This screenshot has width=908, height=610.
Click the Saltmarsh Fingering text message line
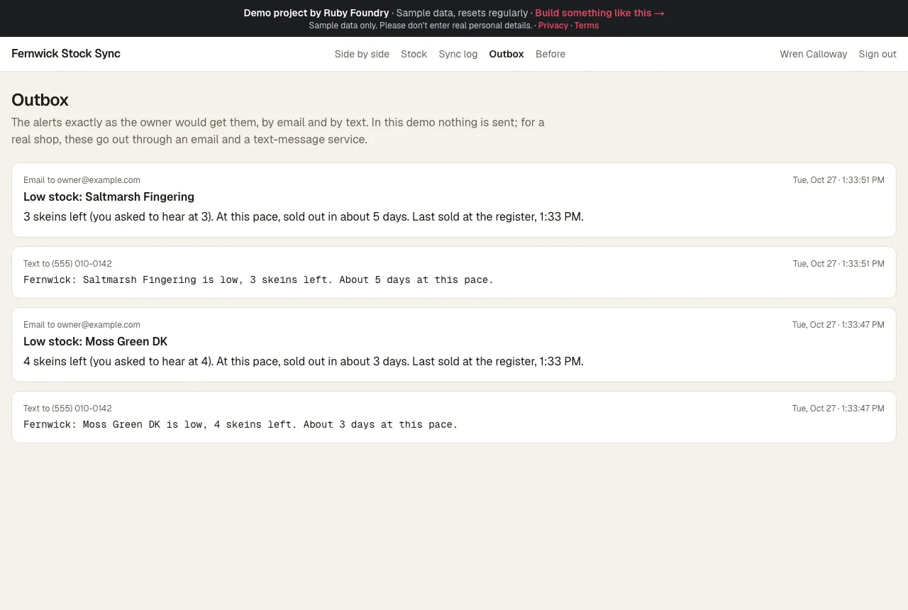pyautogui.click(x=258, y=280)
